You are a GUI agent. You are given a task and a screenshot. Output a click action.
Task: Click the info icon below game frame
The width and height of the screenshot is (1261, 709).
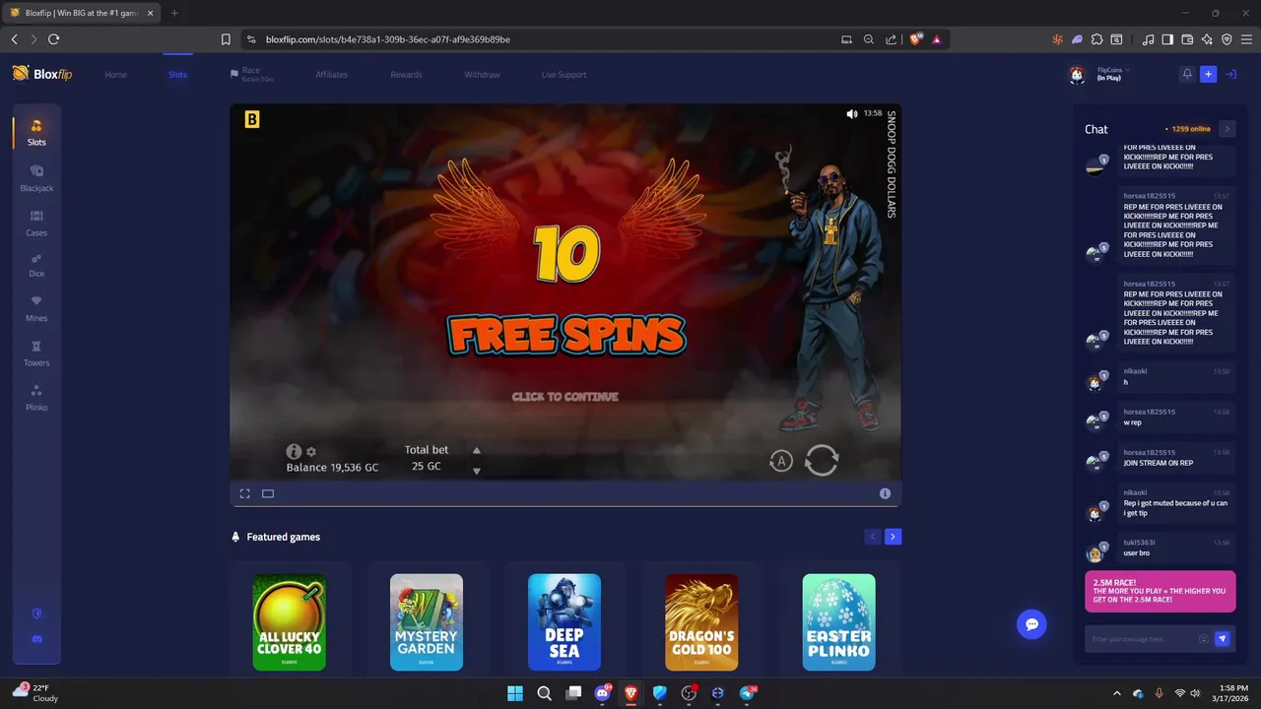[885, 493]
